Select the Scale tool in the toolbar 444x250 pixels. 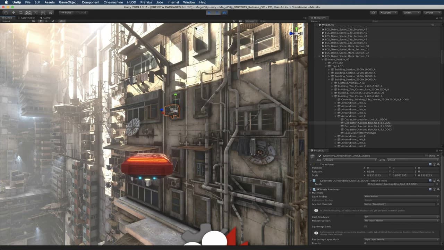pos(28,13)
